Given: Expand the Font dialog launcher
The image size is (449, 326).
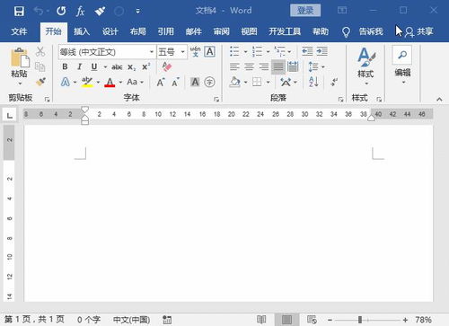Looking at the screenshot, I should 216,99.
